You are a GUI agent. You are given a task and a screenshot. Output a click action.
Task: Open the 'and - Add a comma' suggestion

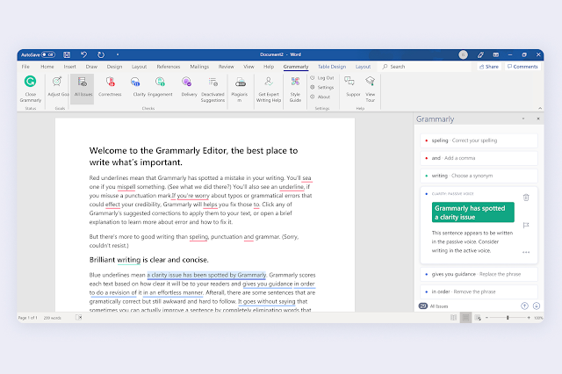tap(479, 158)
